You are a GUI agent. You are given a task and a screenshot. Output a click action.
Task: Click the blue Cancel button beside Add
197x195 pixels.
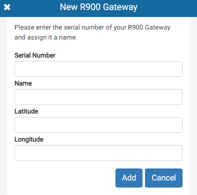pyautogui.click(x=163, y=178)
